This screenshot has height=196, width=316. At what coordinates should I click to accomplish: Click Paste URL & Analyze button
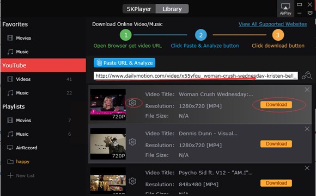(x=124, y=62)
